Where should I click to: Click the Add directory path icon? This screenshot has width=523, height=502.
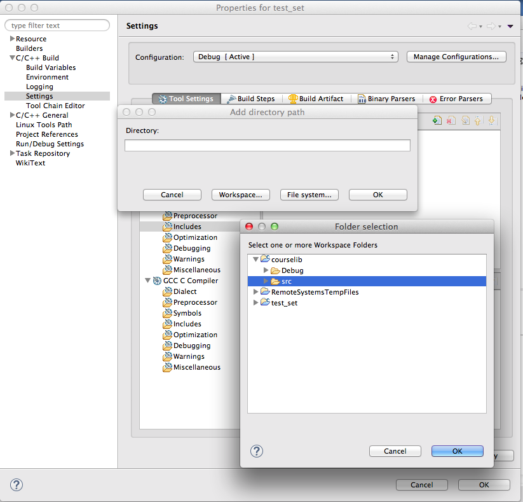437,120
